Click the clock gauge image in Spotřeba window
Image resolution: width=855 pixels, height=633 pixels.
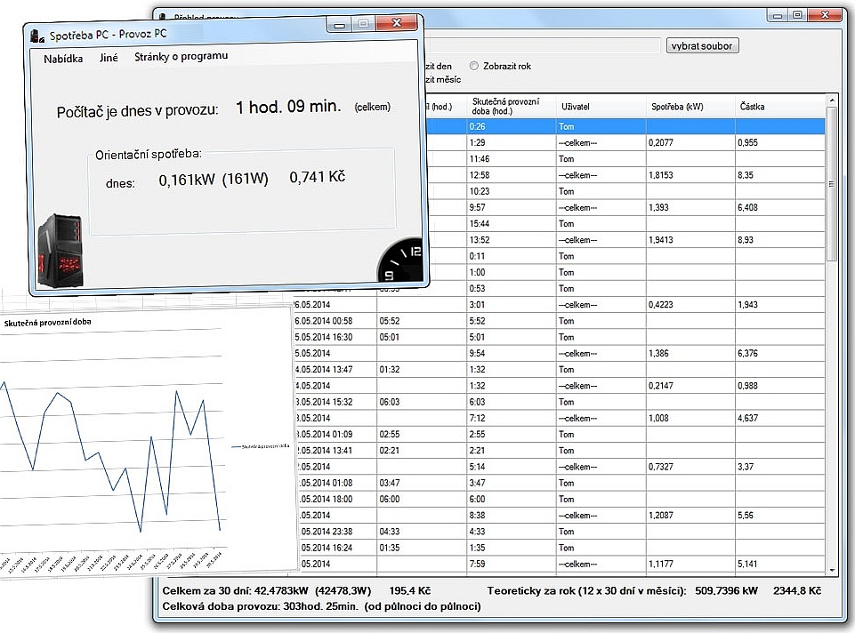[x=400, y=260]
